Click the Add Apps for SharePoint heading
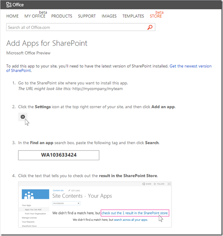Screen dimensions: 223x236 (x=47, y=43)
